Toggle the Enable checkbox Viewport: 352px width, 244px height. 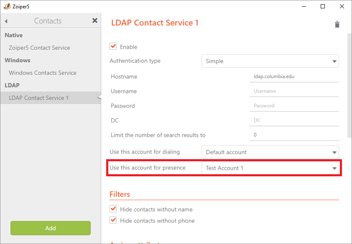(113, 46)
